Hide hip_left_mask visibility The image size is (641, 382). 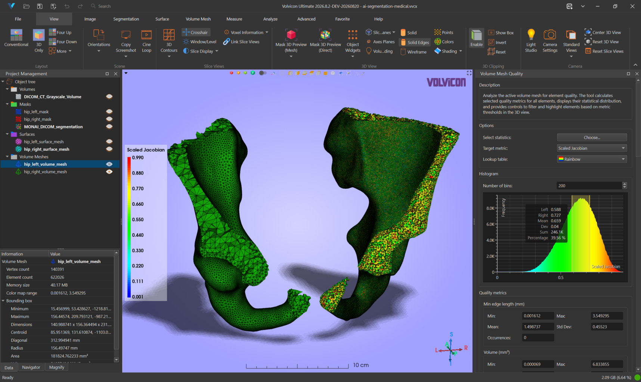pyautogui.click(x=109, y=112)
